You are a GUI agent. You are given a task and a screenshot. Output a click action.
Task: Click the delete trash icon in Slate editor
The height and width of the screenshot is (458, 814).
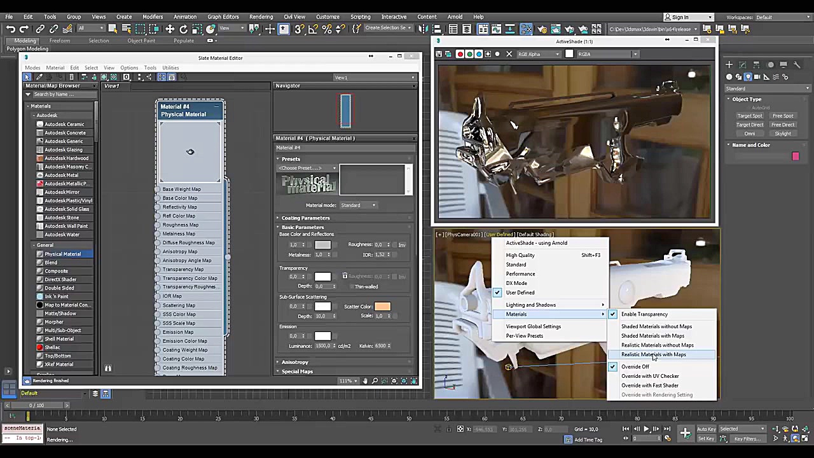click(x=71, y=77)
